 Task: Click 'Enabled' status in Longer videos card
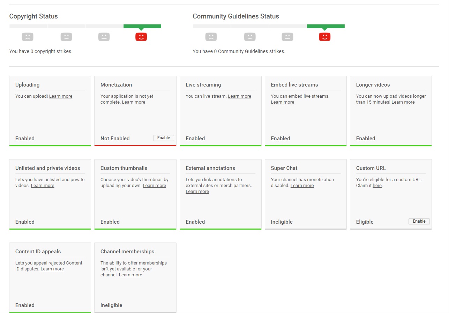tap(366, 139)
